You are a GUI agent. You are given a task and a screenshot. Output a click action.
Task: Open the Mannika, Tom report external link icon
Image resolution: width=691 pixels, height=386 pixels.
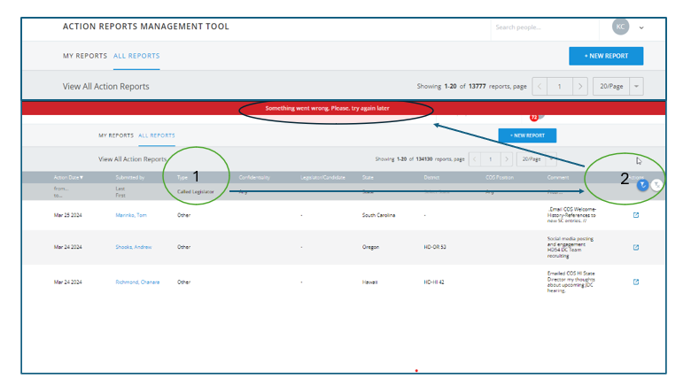click(x=636, y=214)
